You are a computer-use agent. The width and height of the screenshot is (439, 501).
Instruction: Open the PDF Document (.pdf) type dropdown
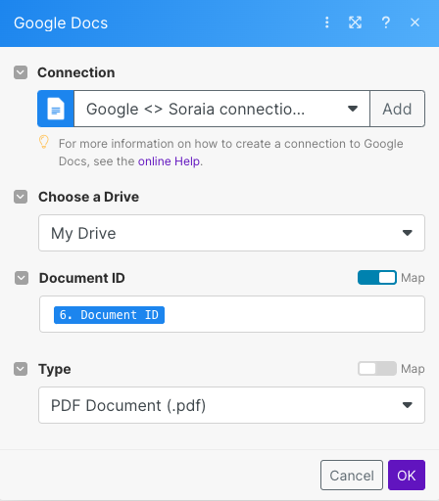click(231, 405)
